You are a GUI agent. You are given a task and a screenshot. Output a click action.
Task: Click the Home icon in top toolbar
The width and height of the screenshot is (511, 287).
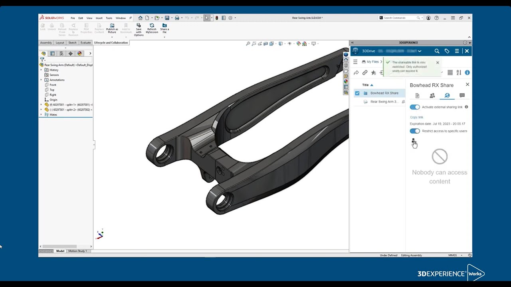140,18
